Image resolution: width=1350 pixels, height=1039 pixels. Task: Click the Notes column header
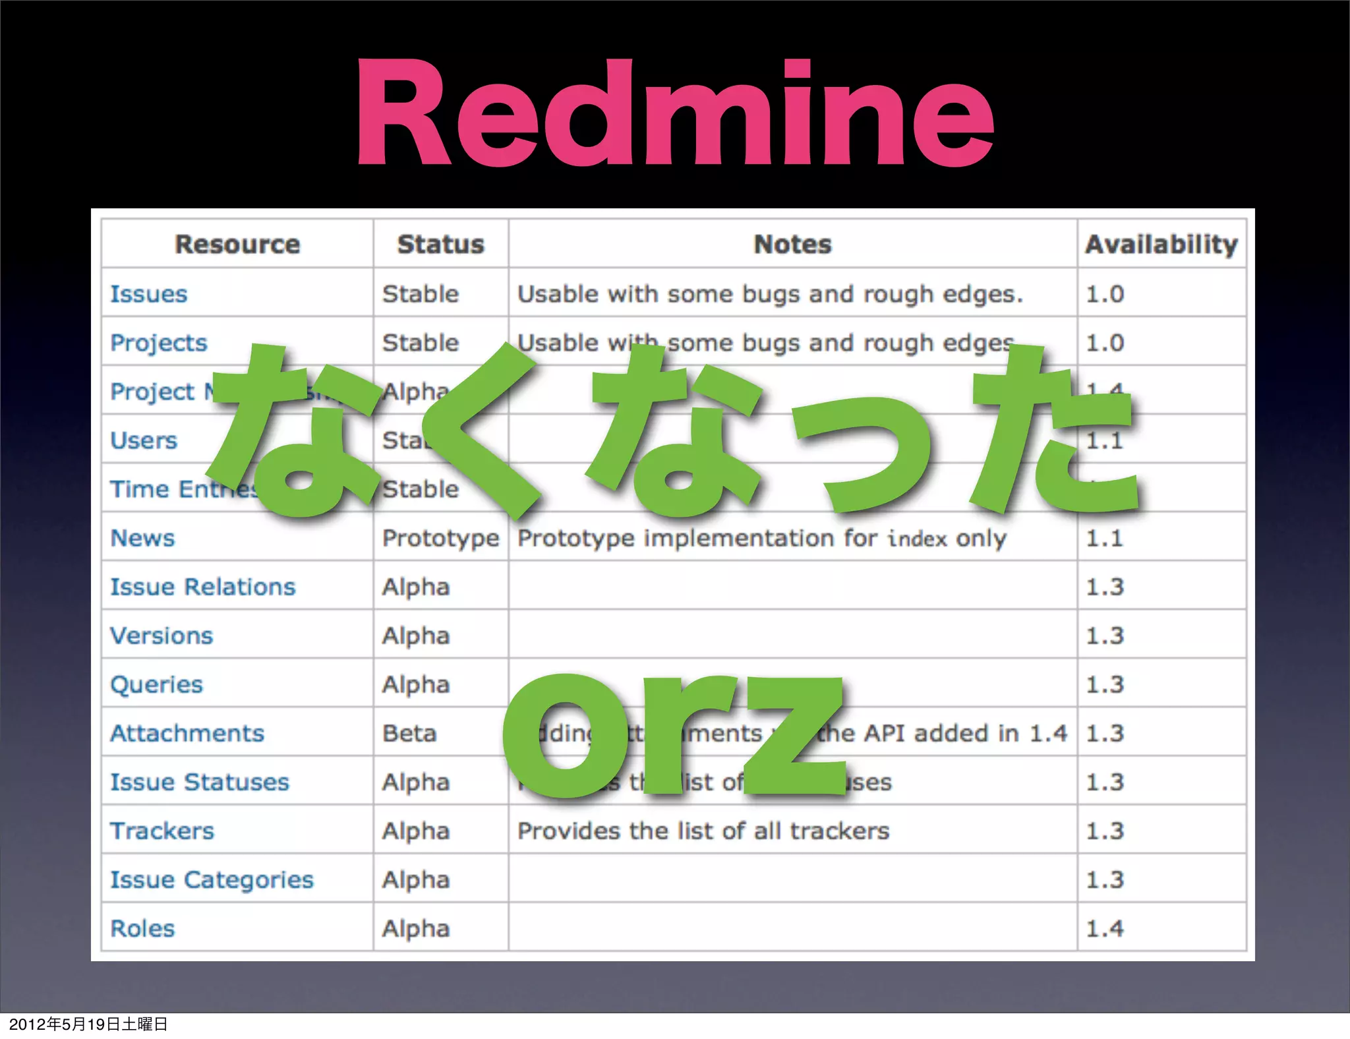pos(792,244)
